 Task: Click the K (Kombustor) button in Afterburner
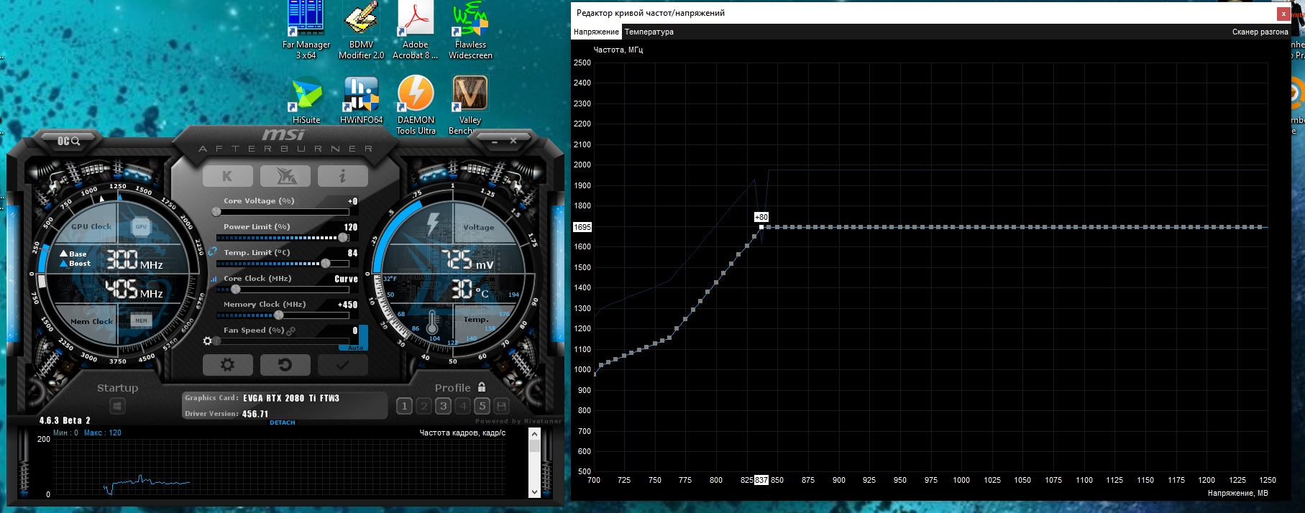tap(227, 176)
